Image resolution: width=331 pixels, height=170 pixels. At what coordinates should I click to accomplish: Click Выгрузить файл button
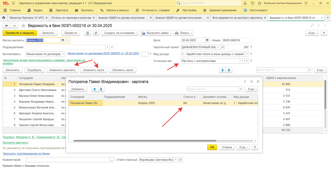point(156,33)
